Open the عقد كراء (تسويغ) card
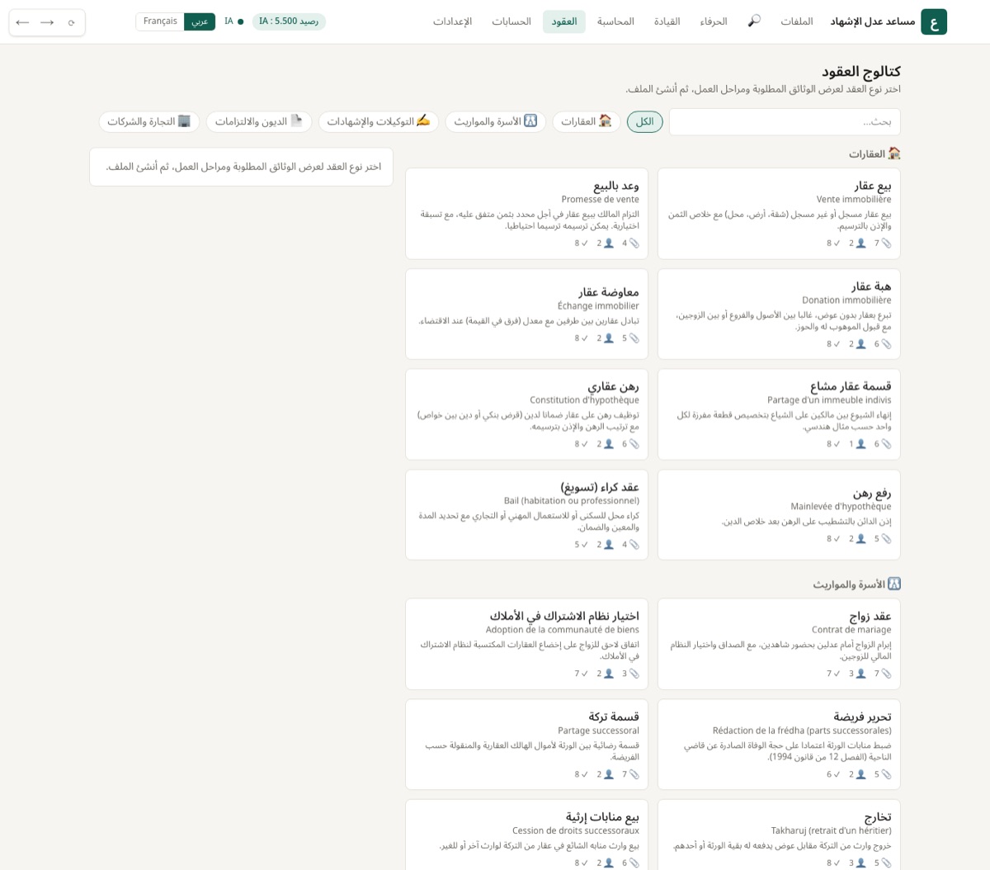Viewport: 990px width, 870px height. [526, 515]
